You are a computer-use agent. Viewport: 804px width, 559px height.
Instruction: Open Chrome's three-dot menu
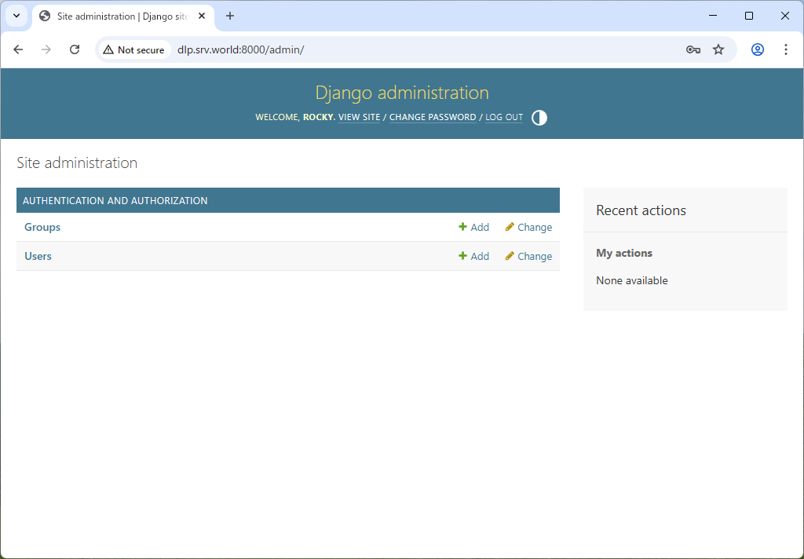pos(786,49)
